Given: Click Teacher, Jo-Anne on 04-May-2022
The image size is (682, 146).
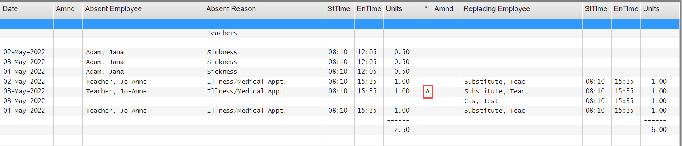Looking at the screenshot, I should [x=116, y=111].
